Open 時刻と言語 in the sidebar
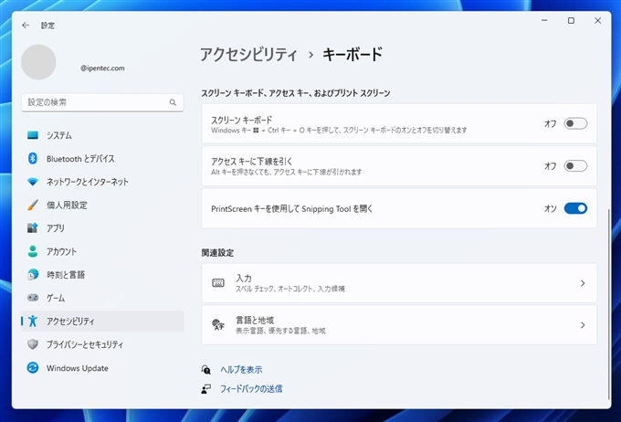This screenshot has height=422, width=621. click(x=102, y=274)
